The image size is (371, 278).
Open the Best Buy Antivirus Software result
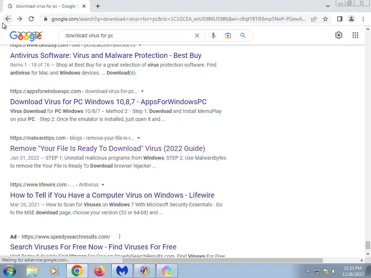(106, 55)
